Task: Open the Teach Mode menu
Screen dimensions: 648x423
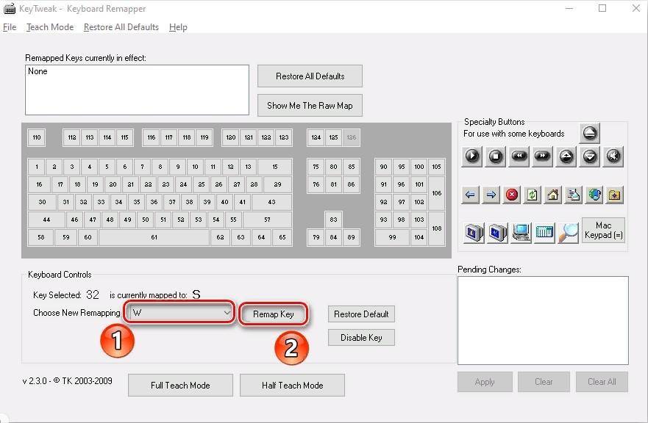Action: coord(50,27)
